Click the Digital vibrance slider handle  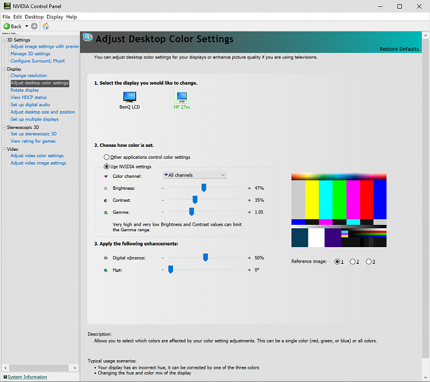click(205, 258)
